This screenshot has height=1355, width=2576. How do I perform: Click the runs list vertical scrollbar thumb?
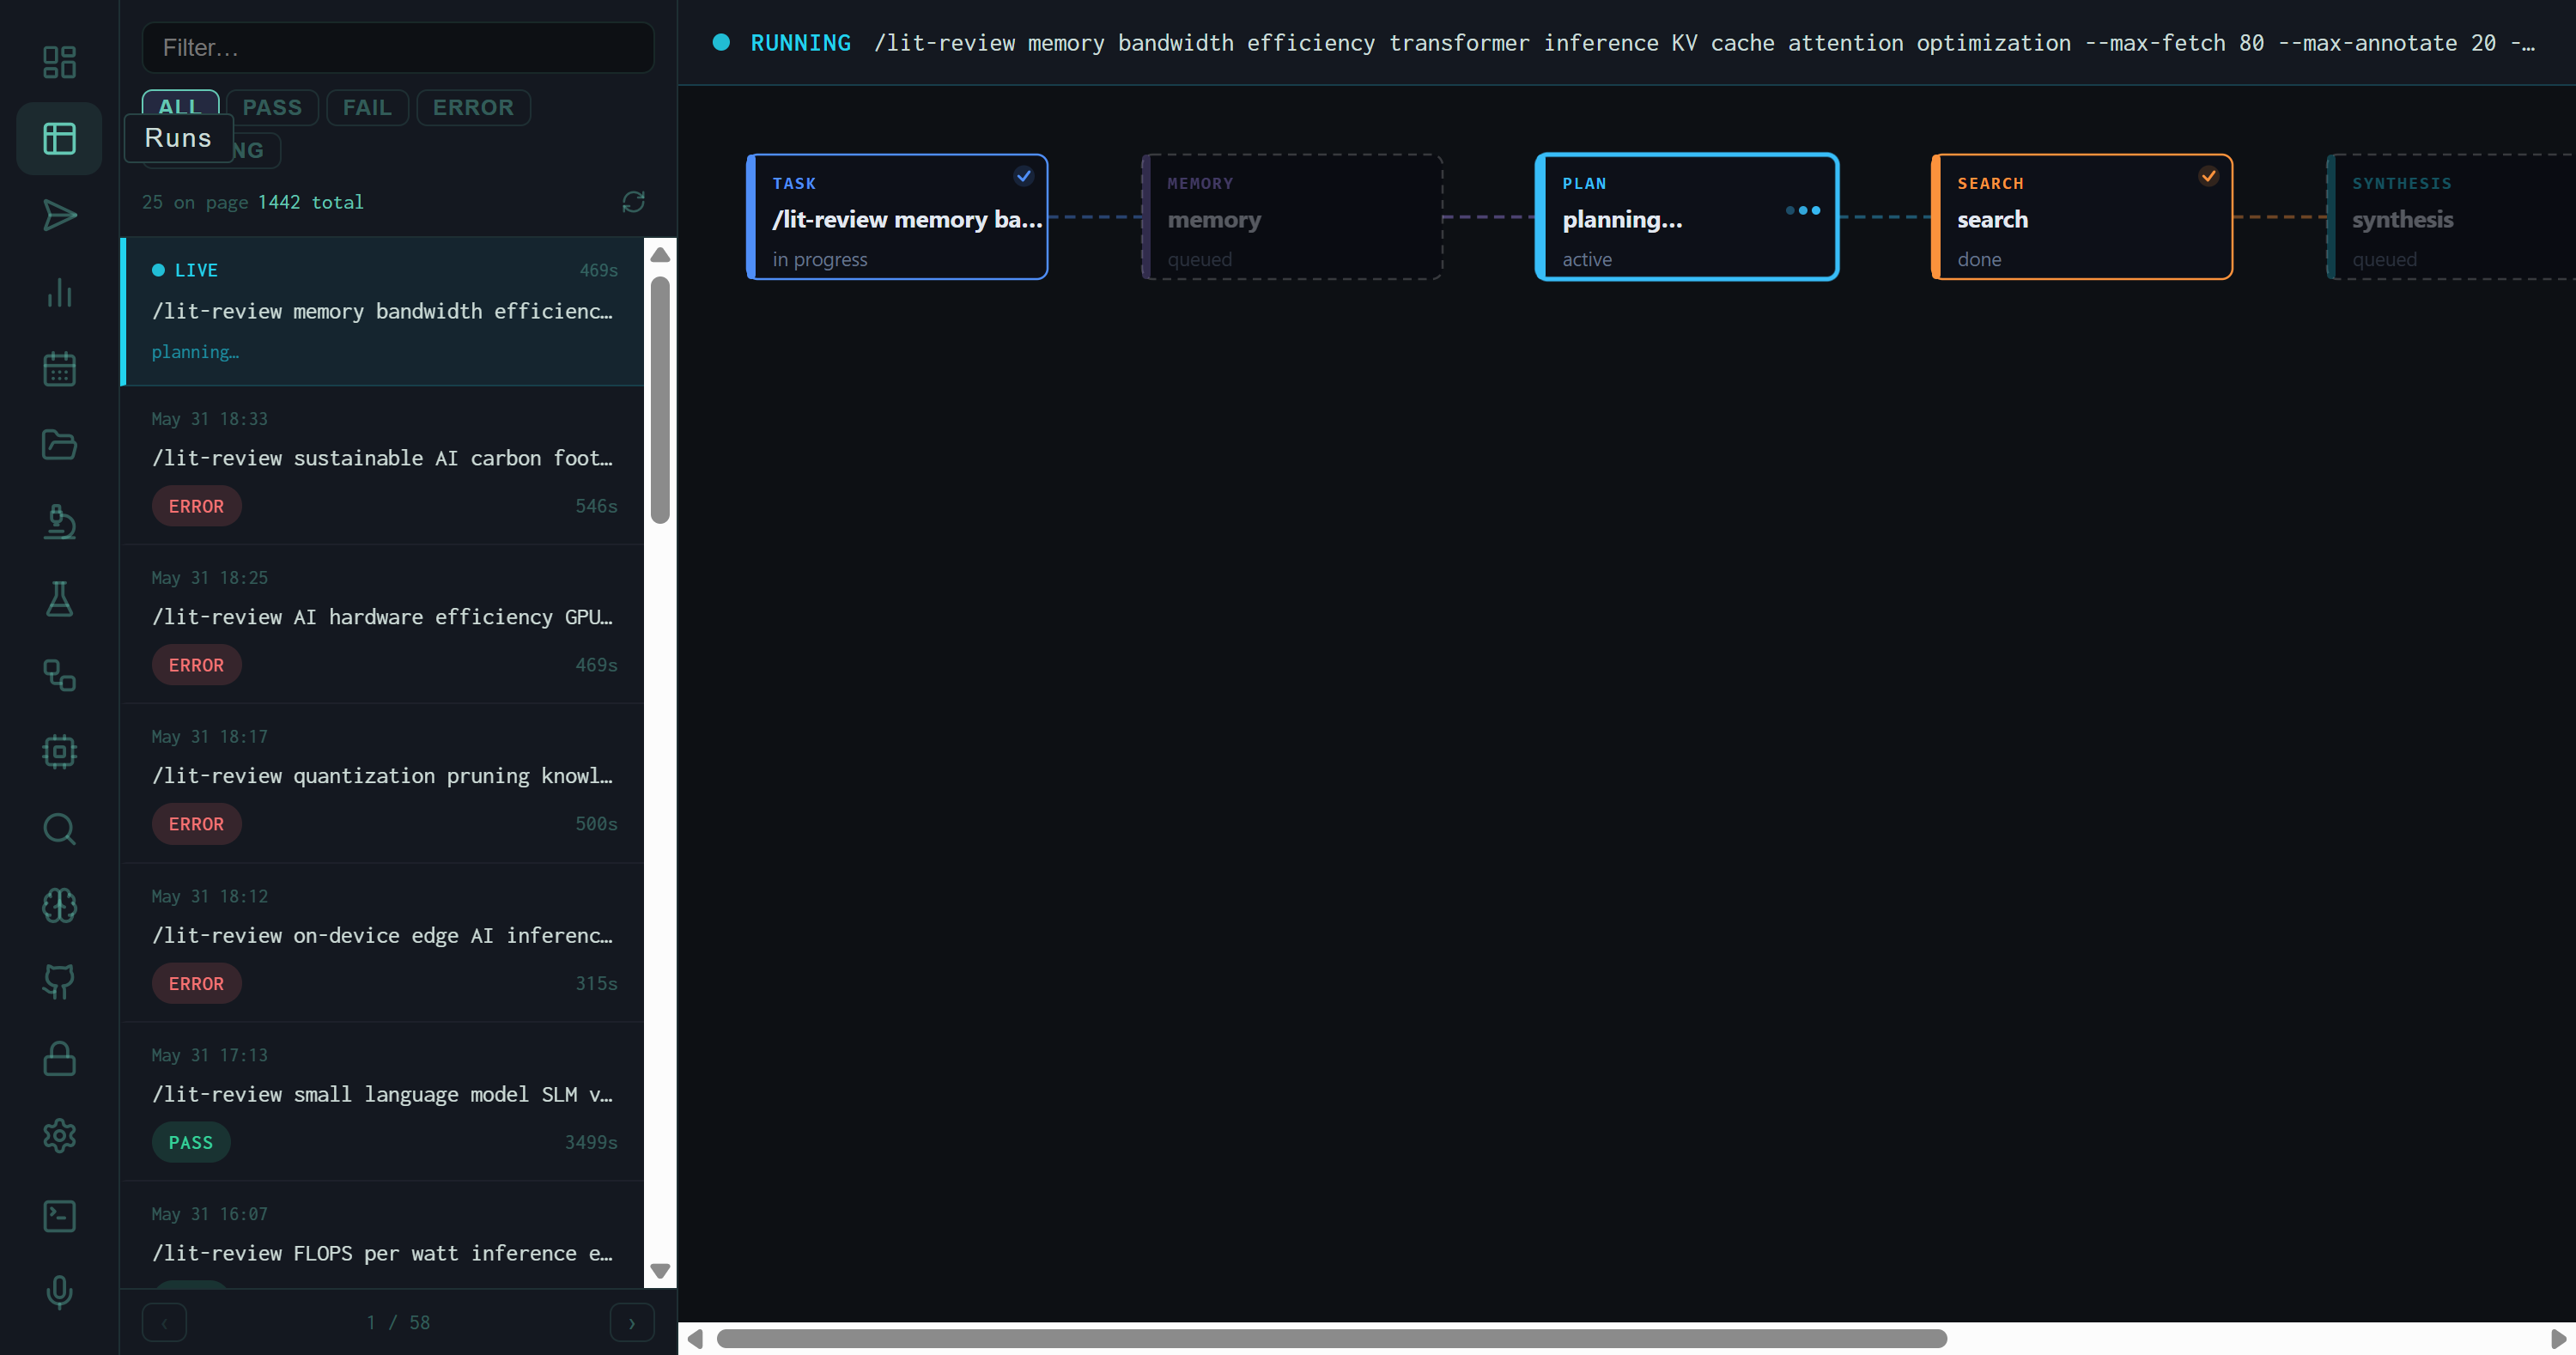(660, 399)
